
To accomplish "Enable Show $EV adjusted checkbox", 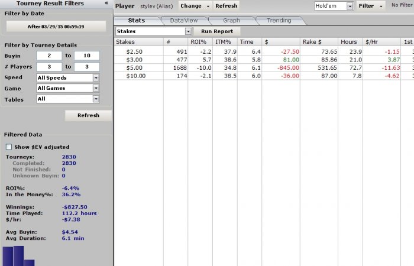I will (x=9, y=147).
